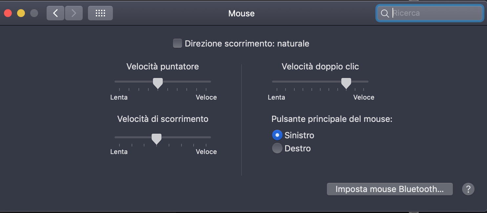Select Destro as primary mouse button

[277, 148]
